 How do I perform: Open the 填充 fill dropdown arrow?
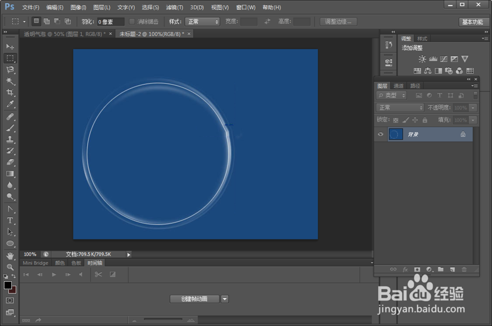pos(473,120)
